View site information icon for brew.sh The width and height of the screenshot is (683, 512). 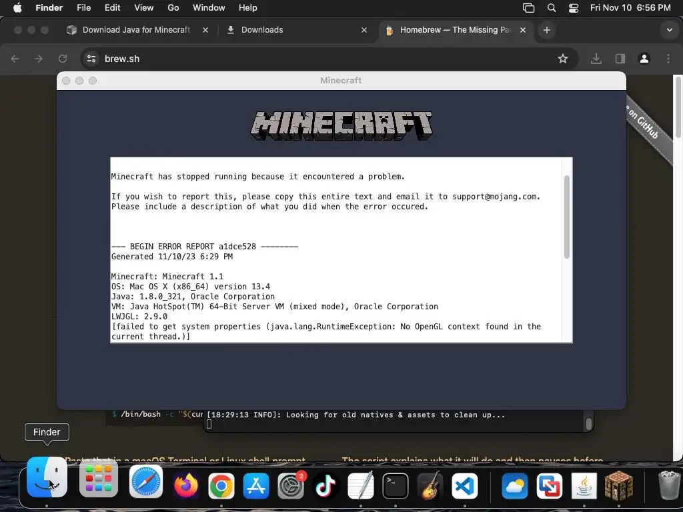click(91, 59)
